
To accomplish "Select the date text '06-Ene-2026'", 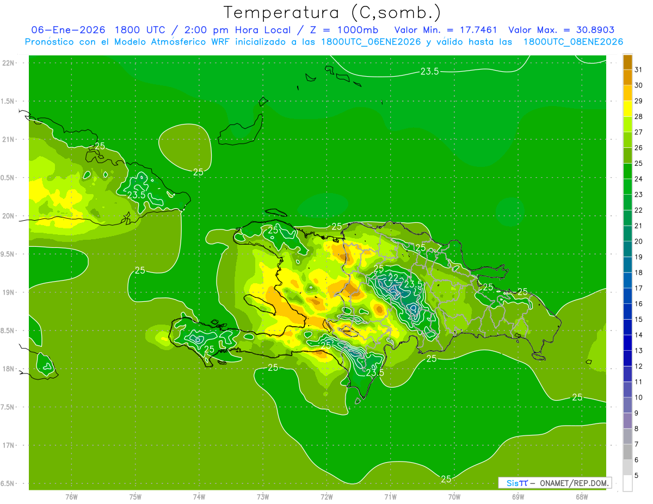I will (68, 30).
